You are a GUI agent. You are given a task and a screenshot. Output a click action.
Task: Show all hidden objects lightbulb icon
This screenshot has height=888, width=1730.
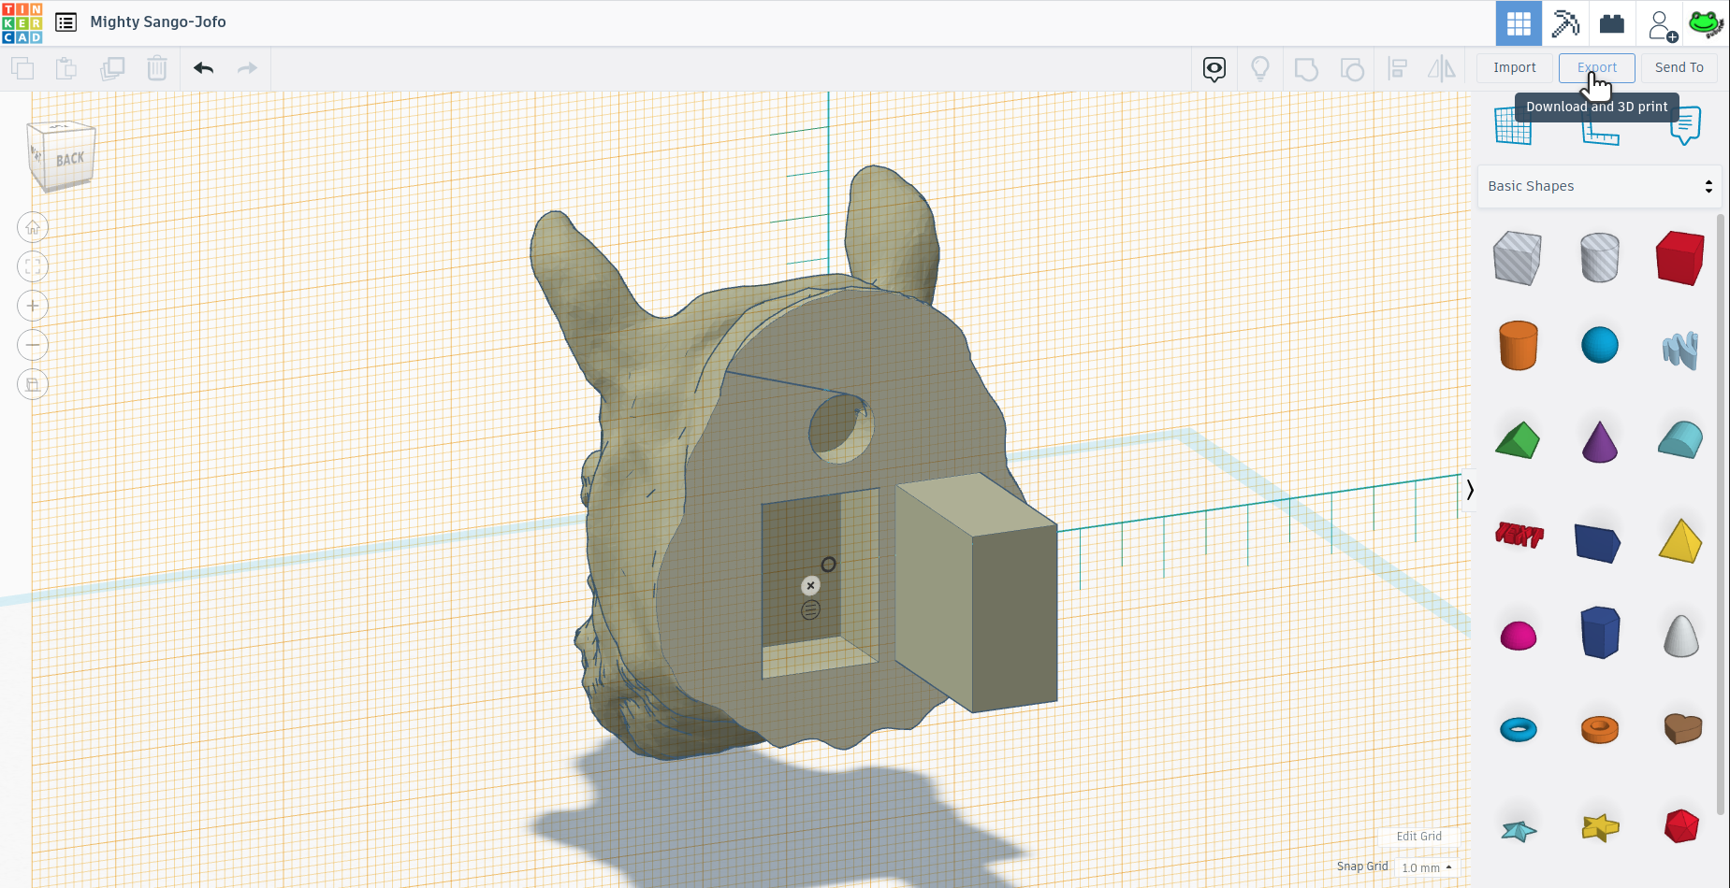click(x=1260, y=68)
